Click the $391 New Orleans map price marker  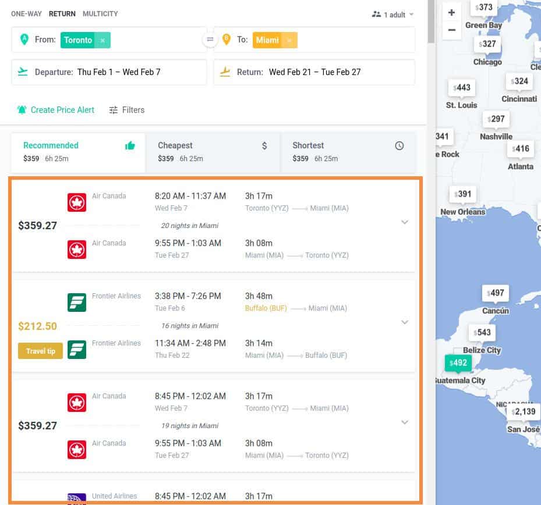click(463, 194)
